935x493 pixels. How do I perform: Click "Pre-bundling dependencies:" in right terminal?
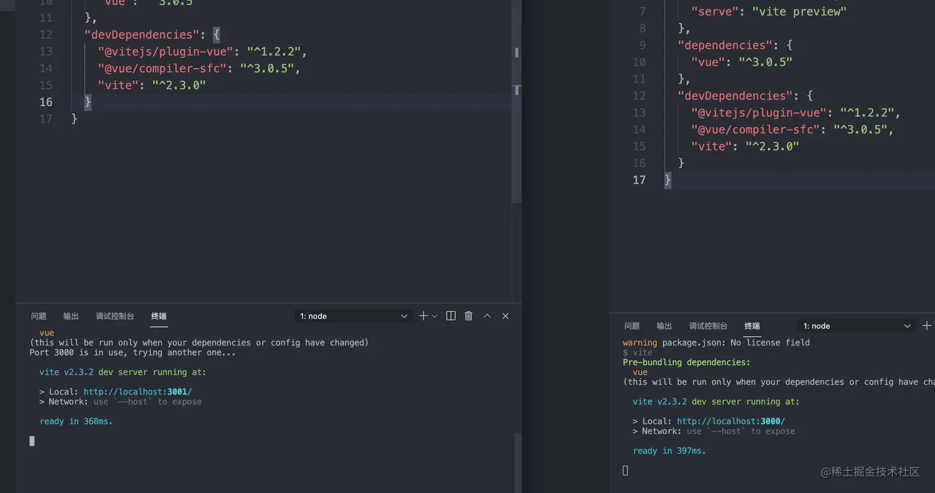point(686,362)
